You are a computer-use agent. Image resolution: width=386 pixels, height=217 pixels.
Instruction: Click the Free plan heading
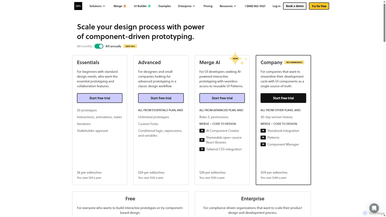coord(130,199)
